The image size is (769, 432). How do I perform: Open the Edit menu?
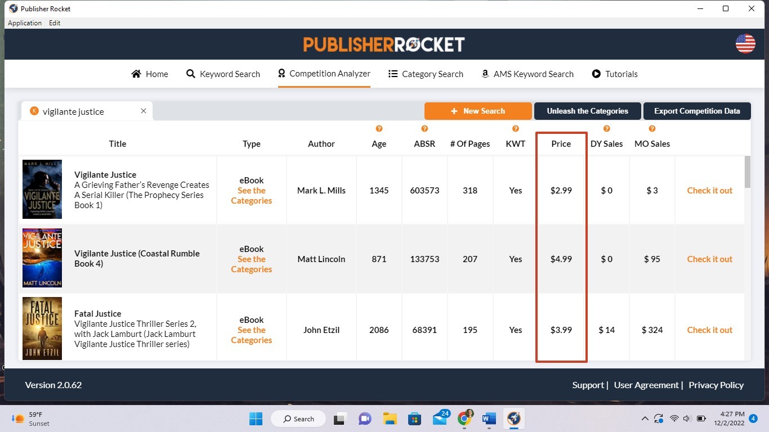tap(55, 22)
